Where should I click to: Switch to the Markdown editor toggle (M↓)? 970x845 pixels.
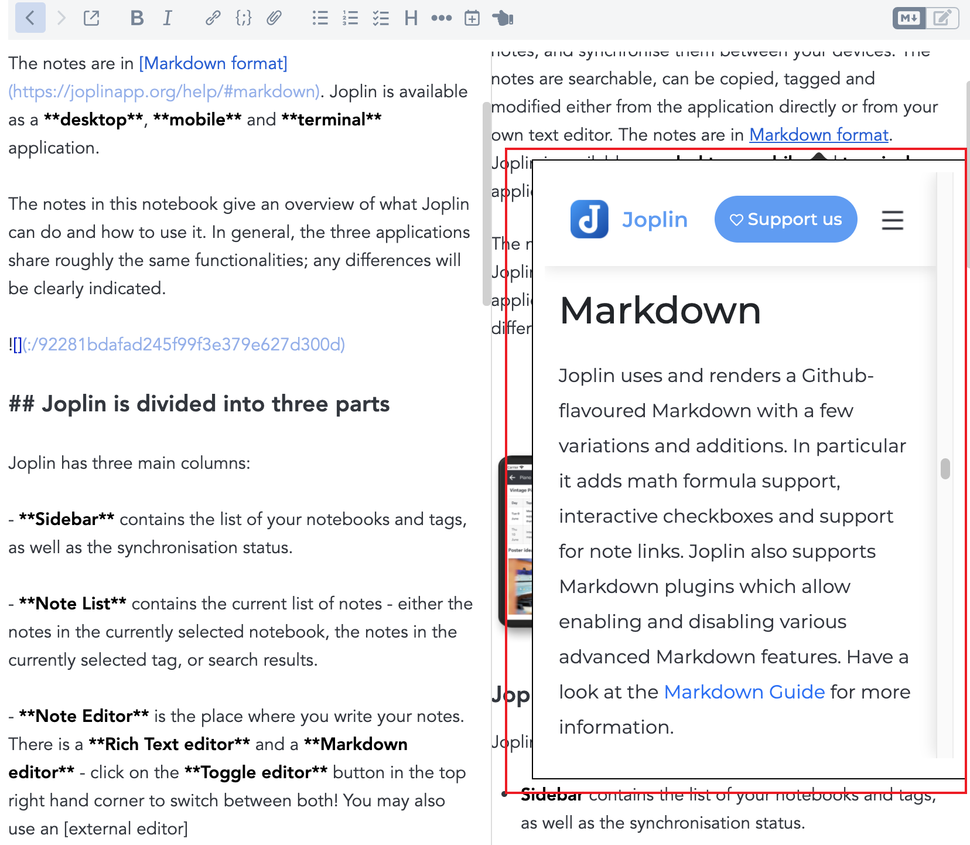click(909, 18)
